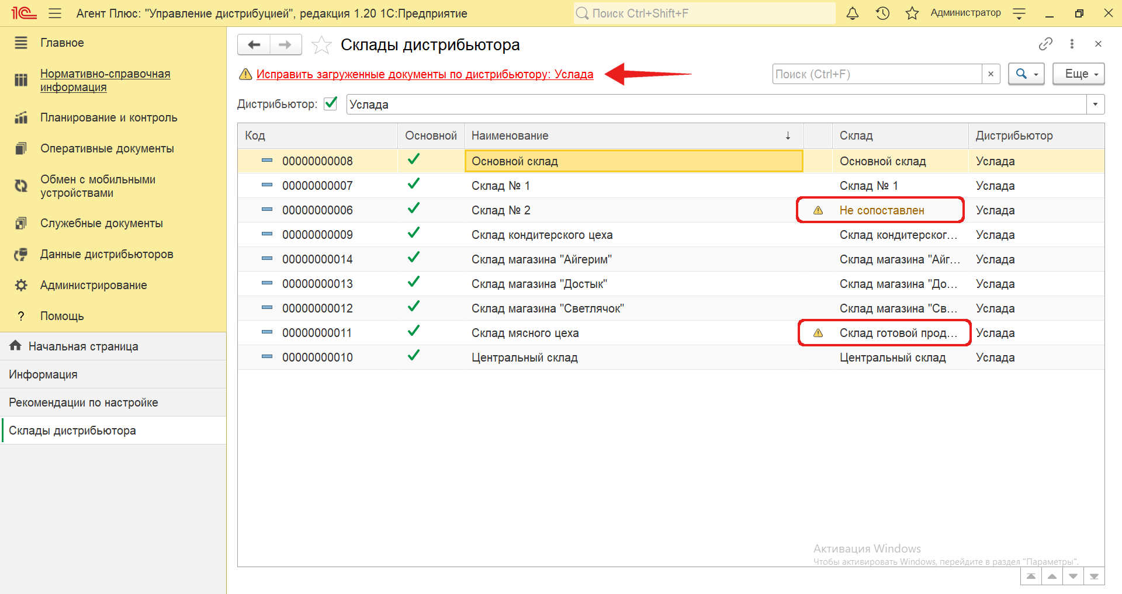1122x594 pixels.
Task: Sort by the Основной column header
Action: tap(431, 136)
